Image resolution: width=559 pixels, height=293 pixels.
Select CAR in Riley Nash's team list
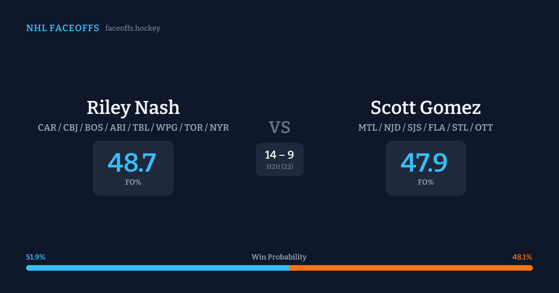[47, 127]
